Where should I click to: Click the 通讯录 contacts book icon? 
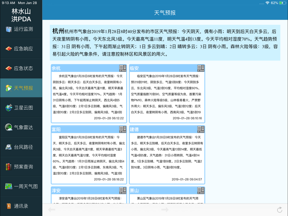point(8,206)
